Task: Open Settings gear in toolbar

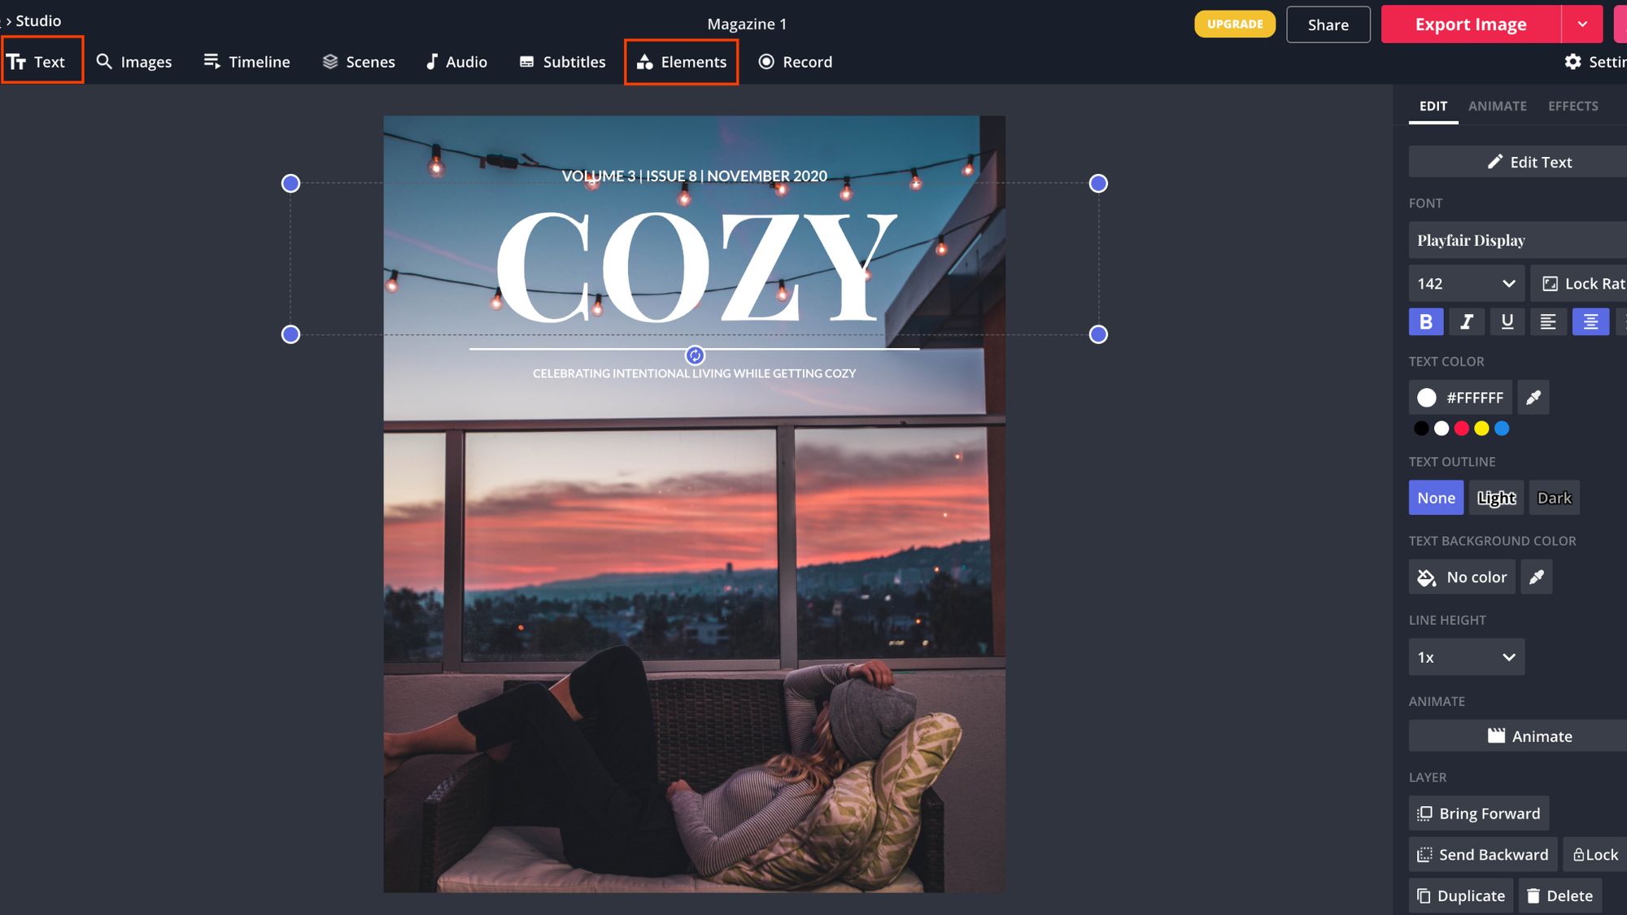Action: [x=1573, y=62]
